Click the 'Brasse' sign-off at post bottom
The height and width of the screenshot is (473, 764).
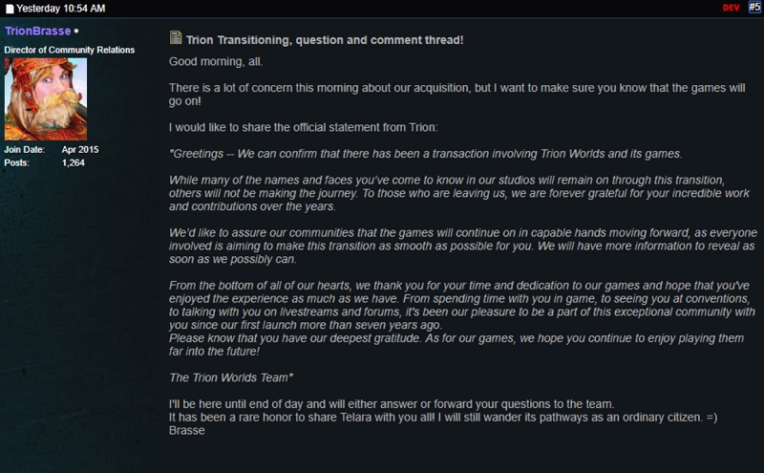coord(187,431)
